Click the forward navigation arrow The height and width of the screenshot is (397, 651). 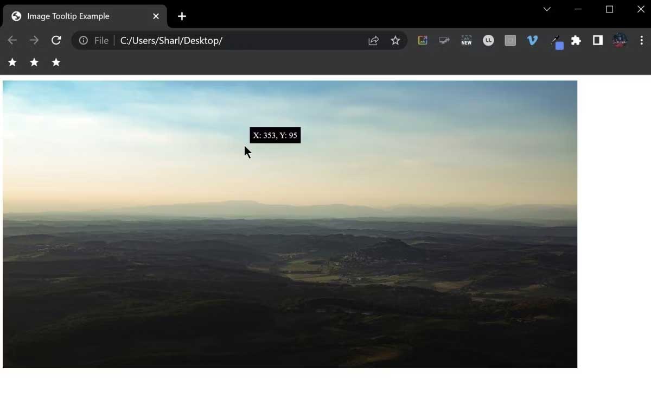click(x=34, y=40)
